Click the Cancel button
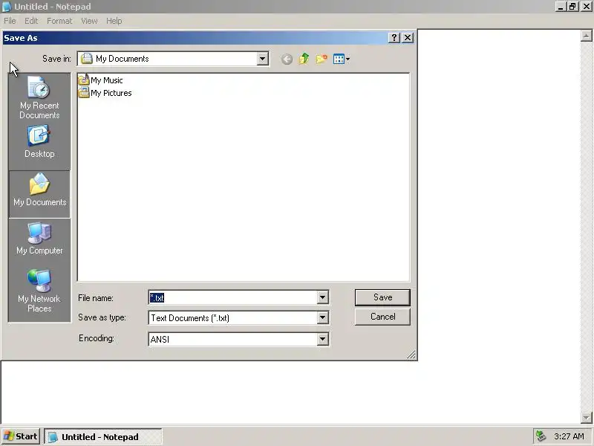This screenshot has height=446, width=594. (x=382, y=317)
